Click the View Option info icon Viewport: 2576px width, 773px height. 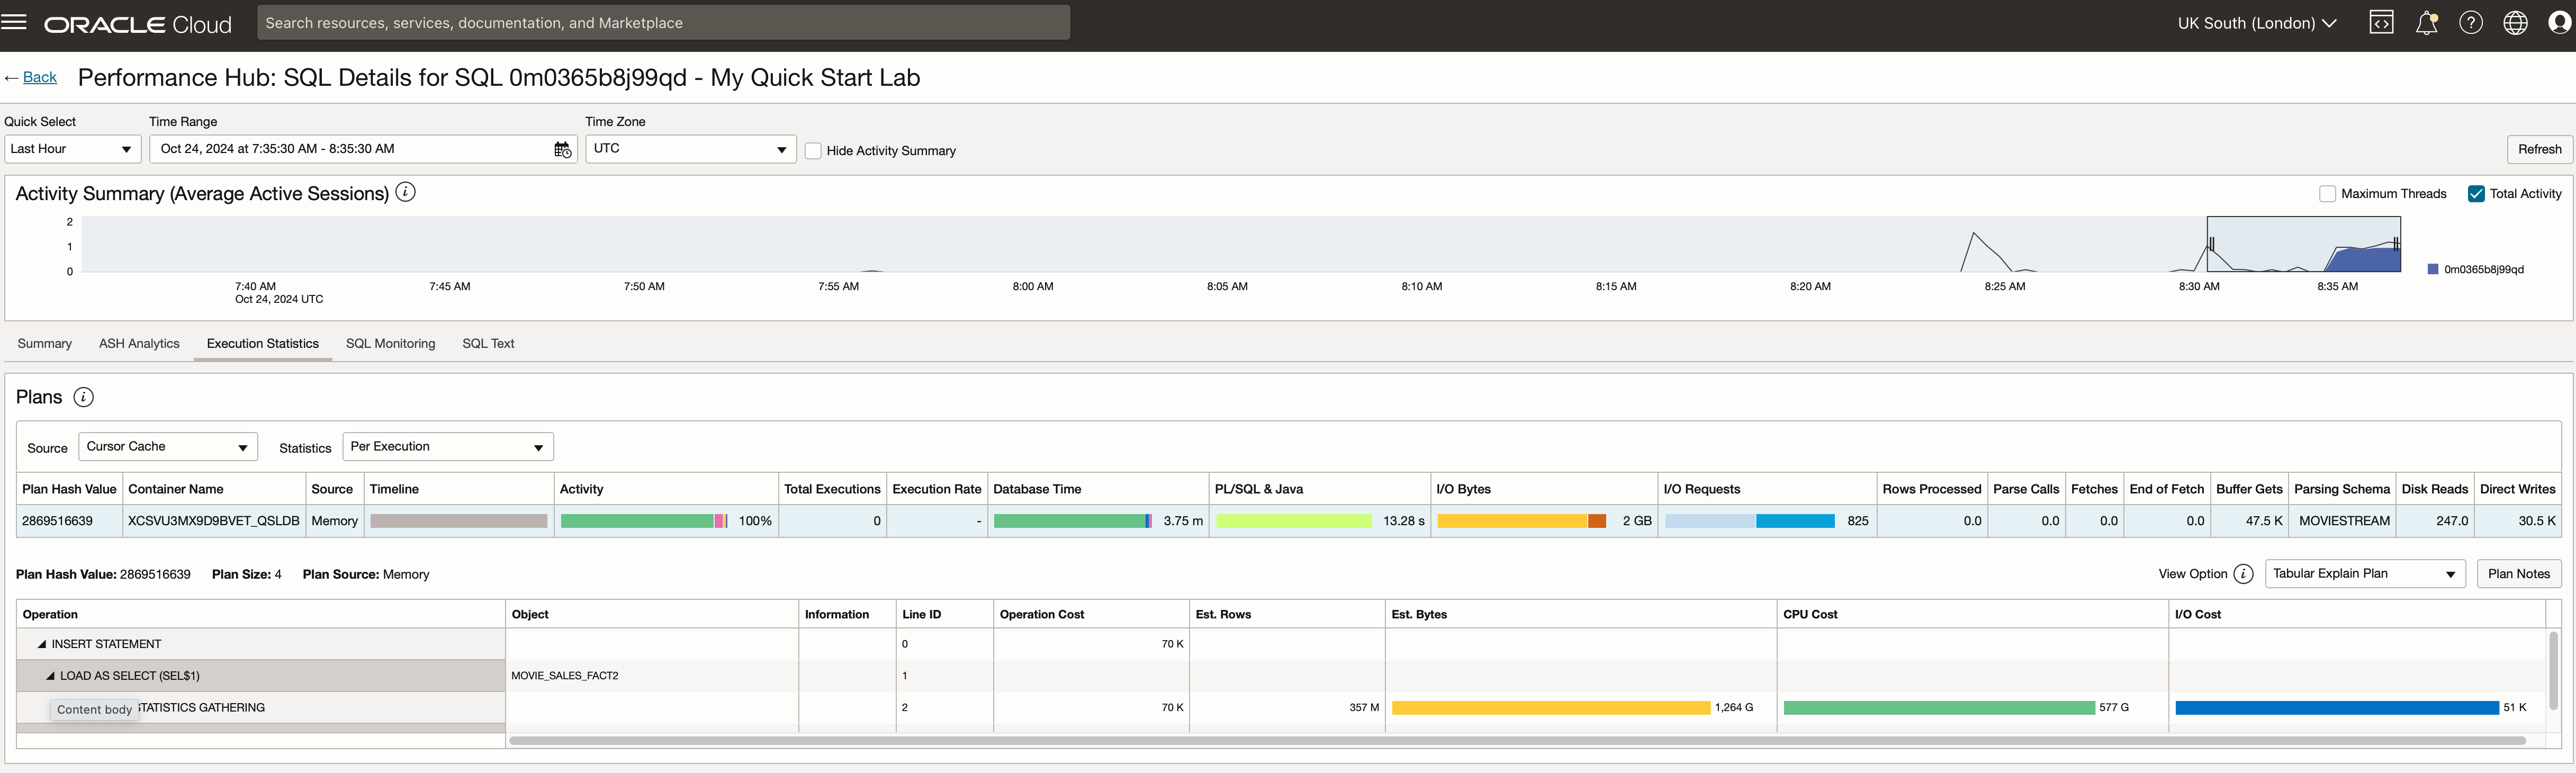[2243, 574]
